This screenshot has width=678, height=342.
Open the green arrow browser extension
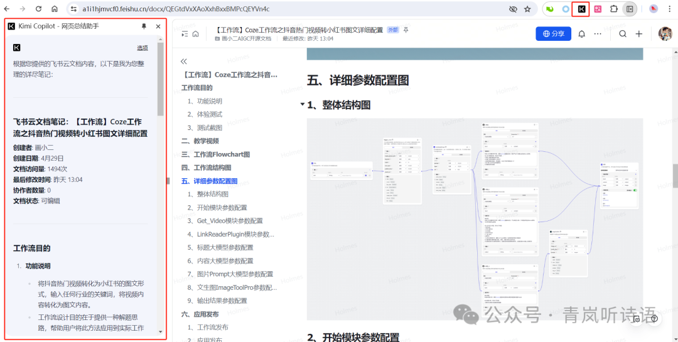(550, 9)
